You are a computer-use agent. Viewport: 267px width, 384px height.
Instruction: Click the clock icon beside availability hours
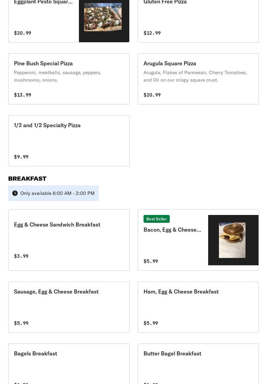(x=15, y=193)
